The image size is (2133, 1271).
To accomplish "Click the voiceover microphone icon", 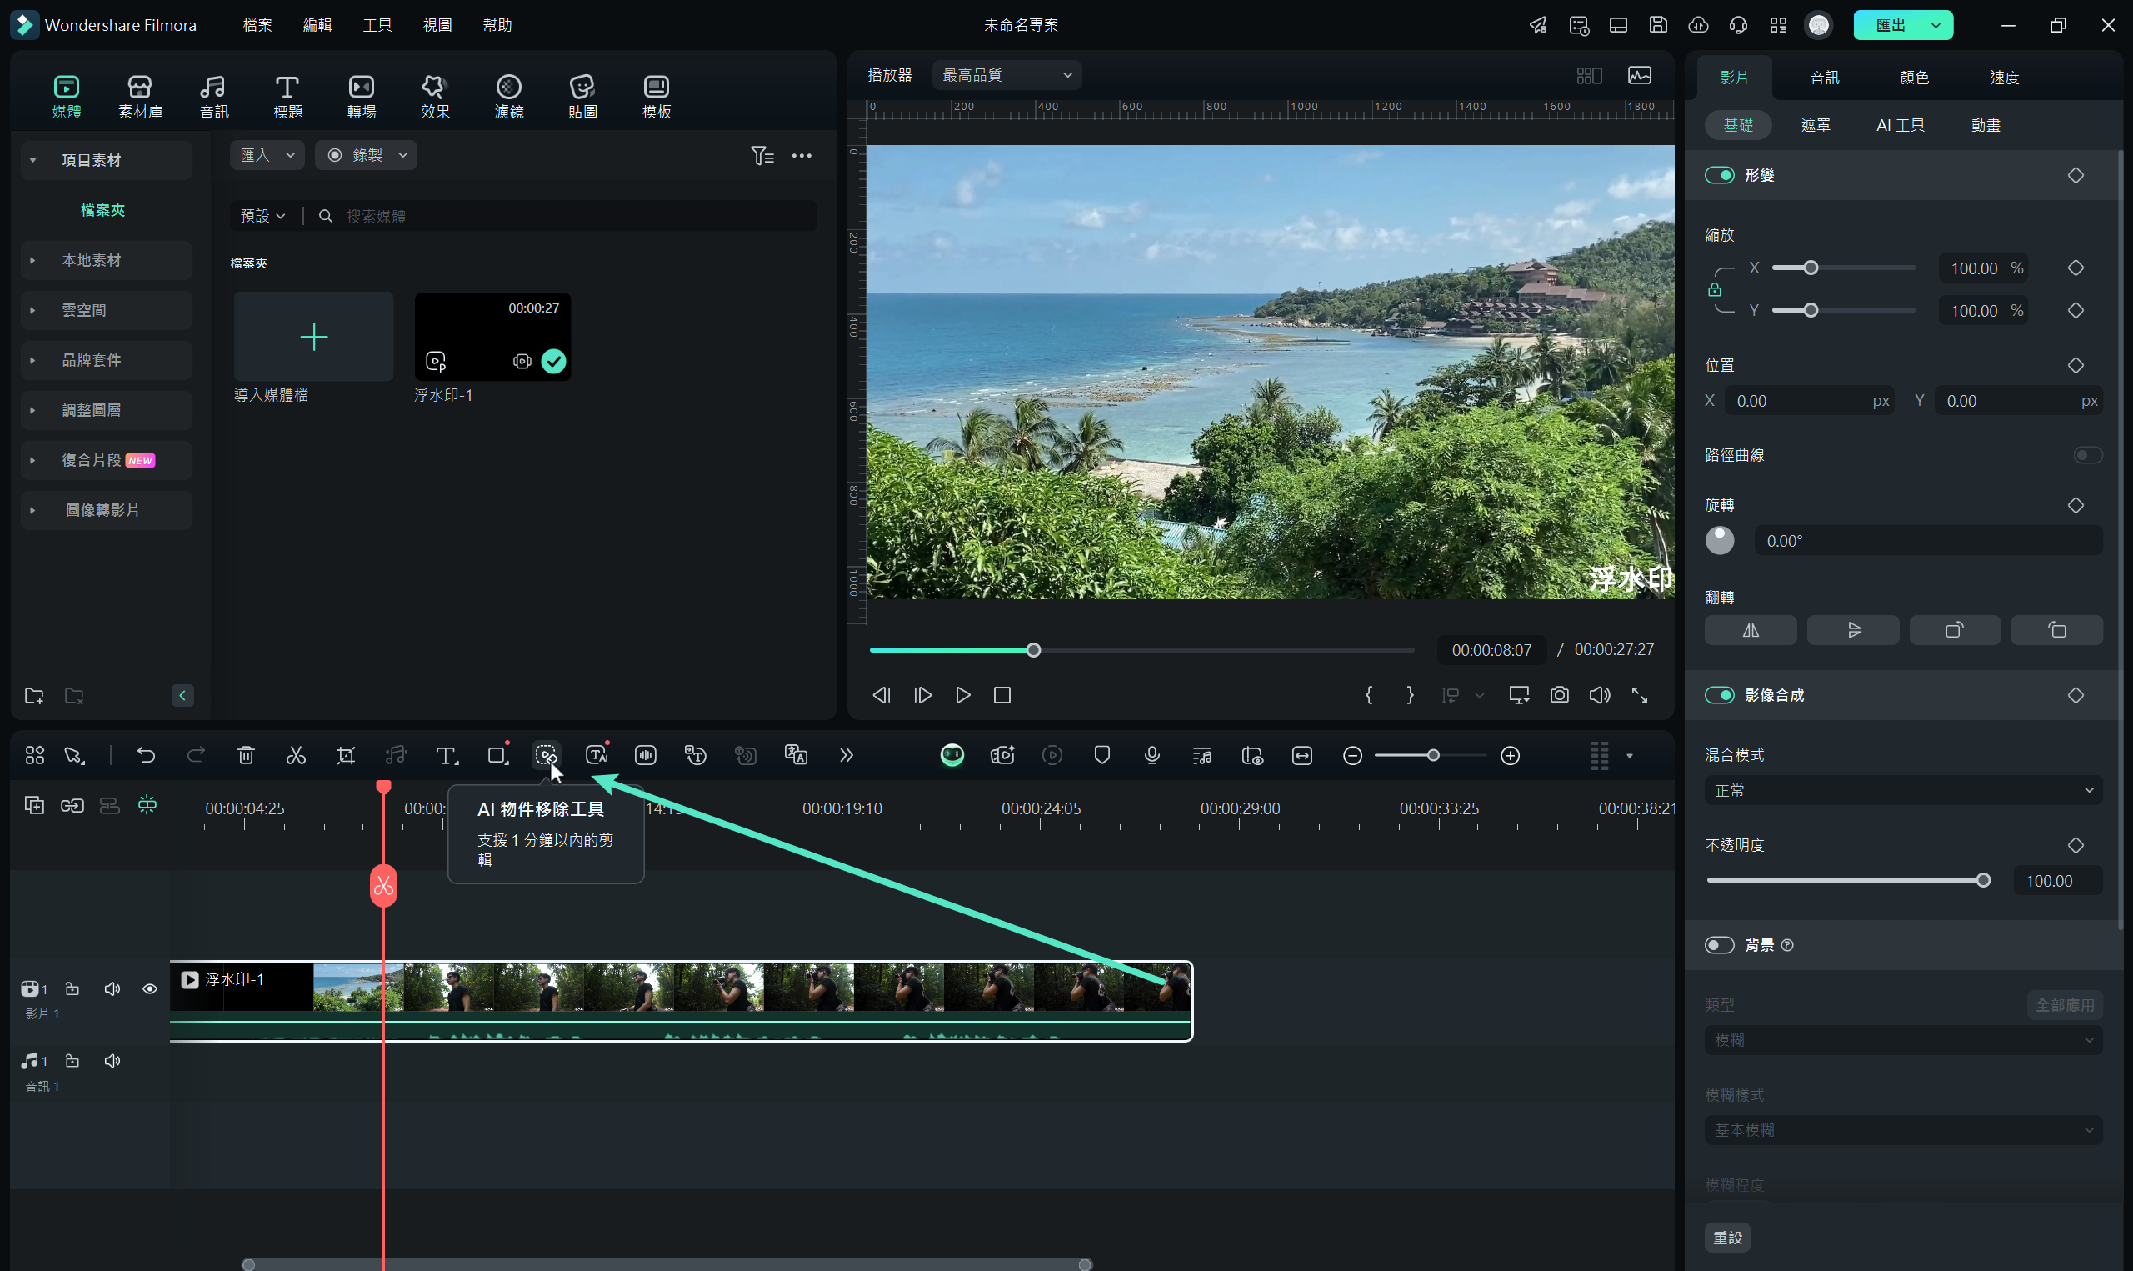I will pos(1152,754).
